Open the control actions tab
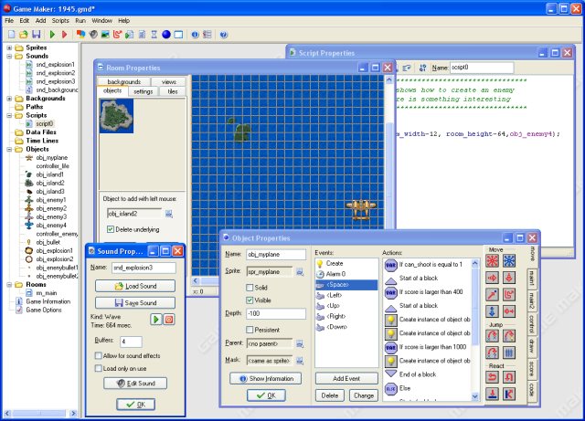Viewport: 585px width, 421px height. pyautogui.click(x=532, y=324)
